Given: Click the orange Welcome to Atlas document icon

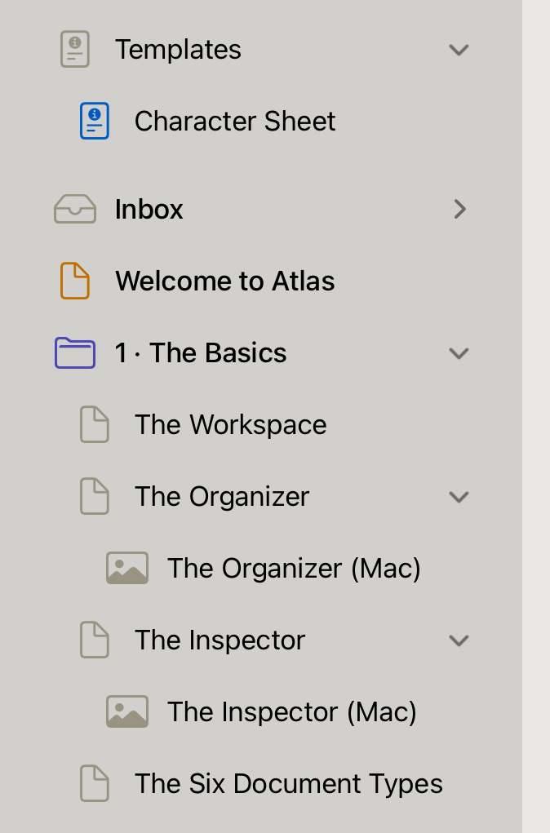Looking at the screenshot, I should (75, 281).
